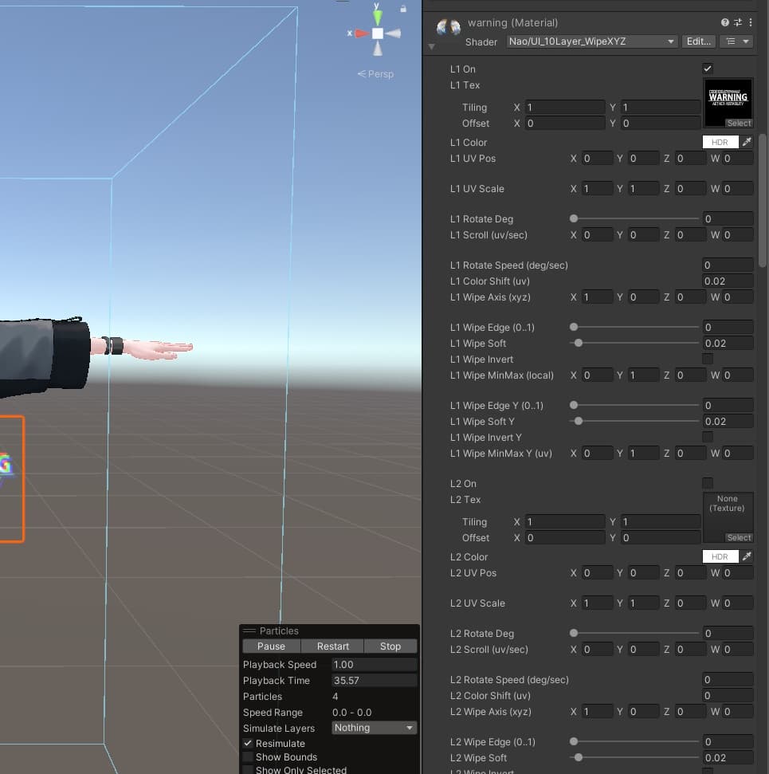Open the material help reference icon

pos(724,22)
